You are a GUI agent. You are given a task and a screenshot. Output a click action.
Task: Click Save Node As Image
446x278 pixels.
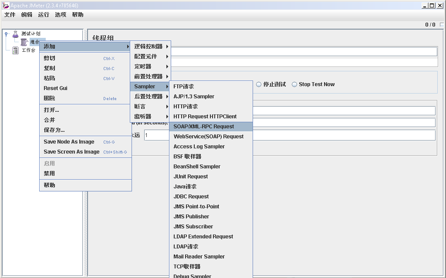(69, 142)
